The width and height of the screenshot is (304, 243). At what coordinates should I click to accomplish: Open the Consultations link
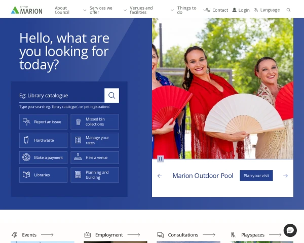pyautogui.click(x=183, y=235)
